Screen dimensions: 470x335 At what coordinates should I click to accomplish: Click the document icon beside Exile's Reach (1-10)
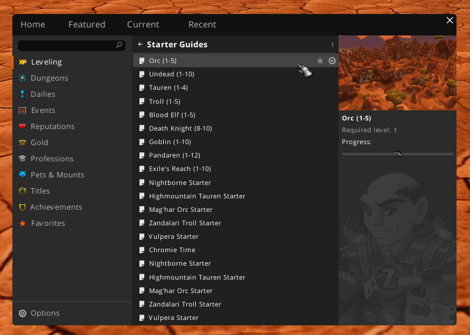(142, 169)
